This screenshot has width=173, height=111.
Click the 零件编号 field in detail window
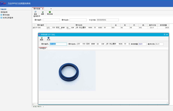[58, 44]
